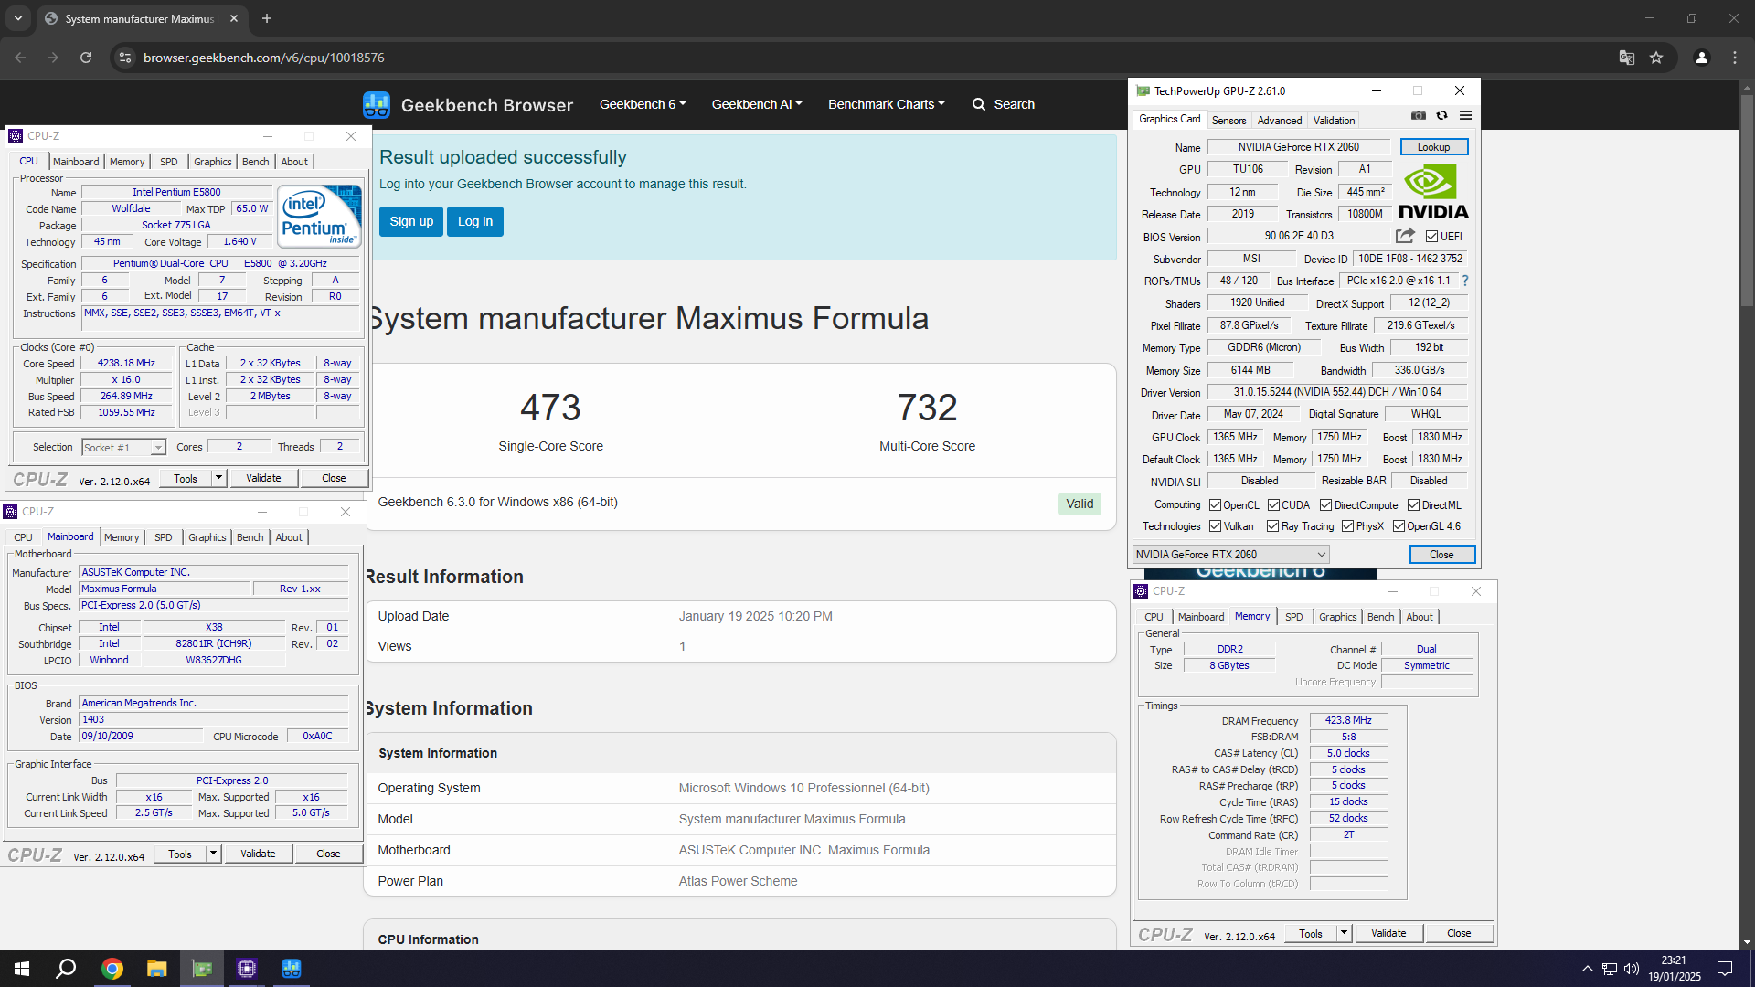Open the GPU selection dropdown NVIDIA GeForce RTX 2060
This screenshot has width=1755, height=987.
pos(1230,555)
